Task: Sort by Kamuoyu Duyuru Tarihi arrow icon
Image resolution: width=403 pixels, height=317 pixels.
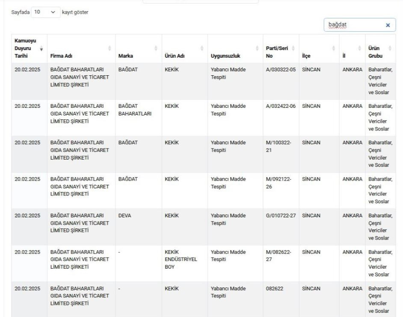Action: click(x=41, y=50)
